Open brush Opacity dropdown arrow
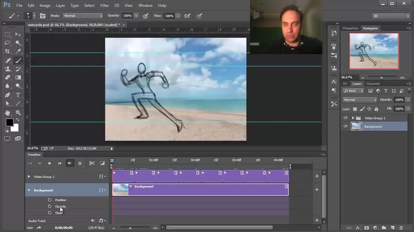 click(136, 16)
